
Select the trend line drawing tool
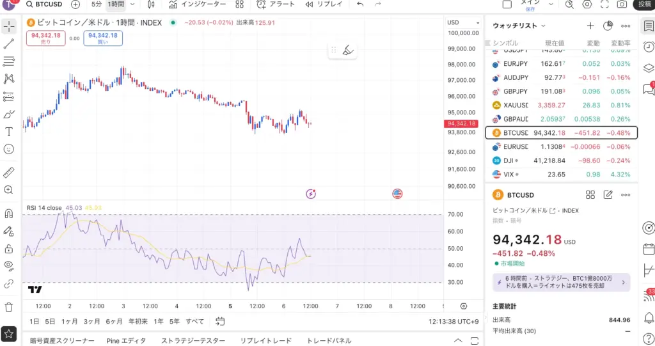tap(9, 44)
